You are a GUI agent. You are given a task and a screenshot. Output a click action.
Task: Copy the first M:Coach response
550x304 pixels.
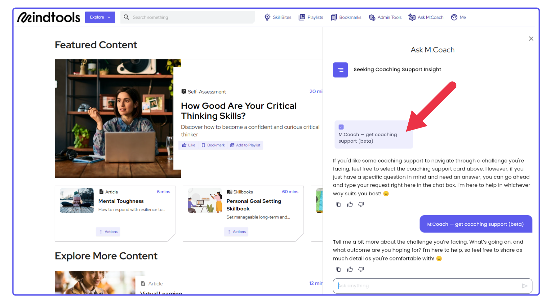pos(338,204)
